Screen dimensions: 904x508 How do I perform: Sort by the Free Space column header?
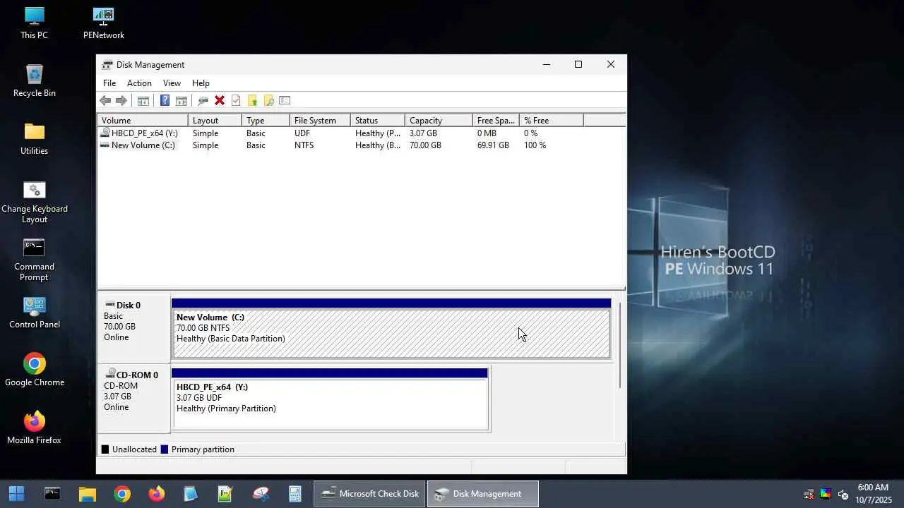[x=496, y=121]
